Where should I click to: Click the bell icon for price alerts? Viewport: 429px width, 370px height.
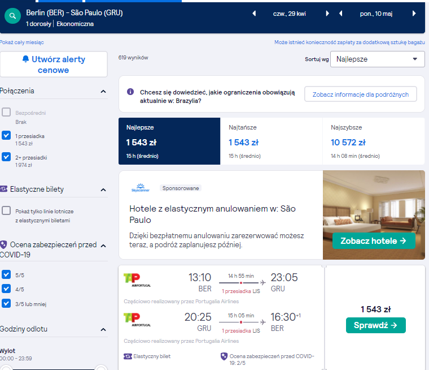(25, 59)
